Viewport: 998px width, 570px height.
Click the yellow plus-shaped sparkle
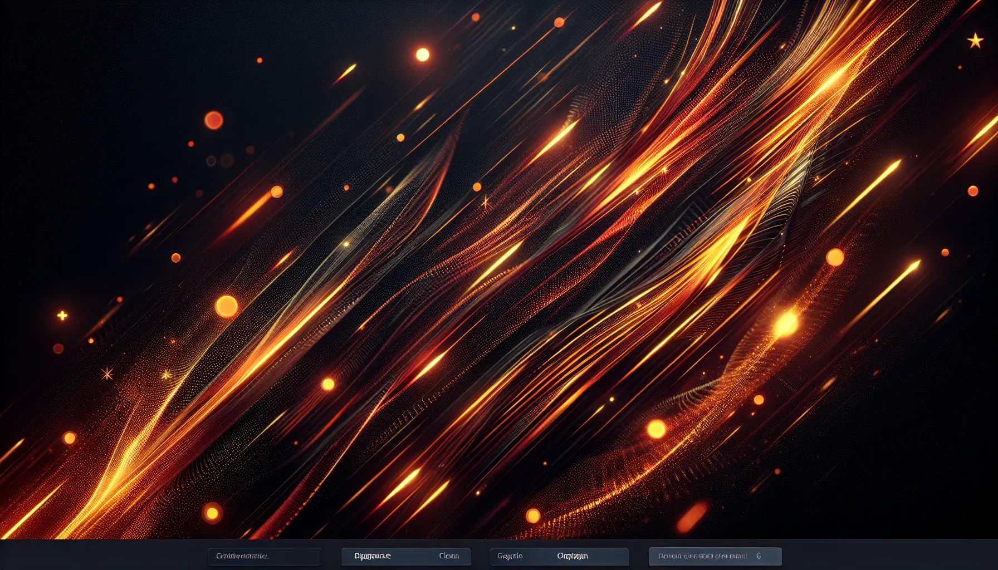(x=62, y=316)
